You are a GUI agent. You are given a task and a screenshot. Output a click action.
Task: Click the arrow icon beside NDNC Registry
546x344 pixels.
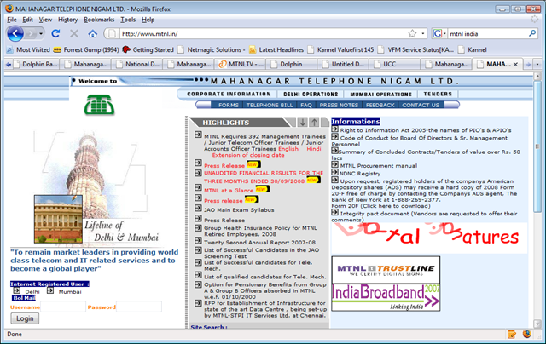(334, 172)
